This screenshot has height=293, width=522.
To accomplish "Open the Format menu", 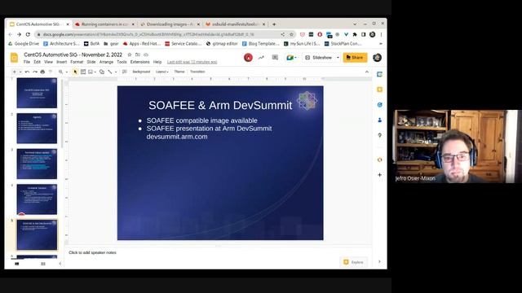I will pyautogui.click(x=77, y=62).
